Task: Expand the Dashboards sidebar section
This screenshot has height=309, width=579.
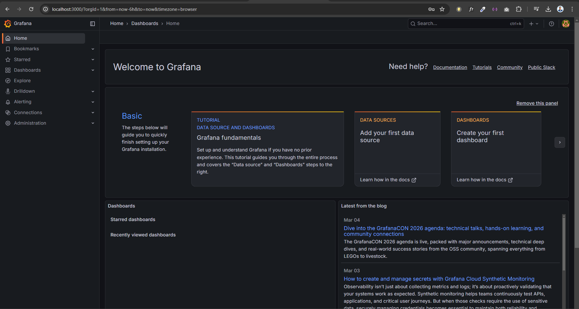Action: coord(93,70)
